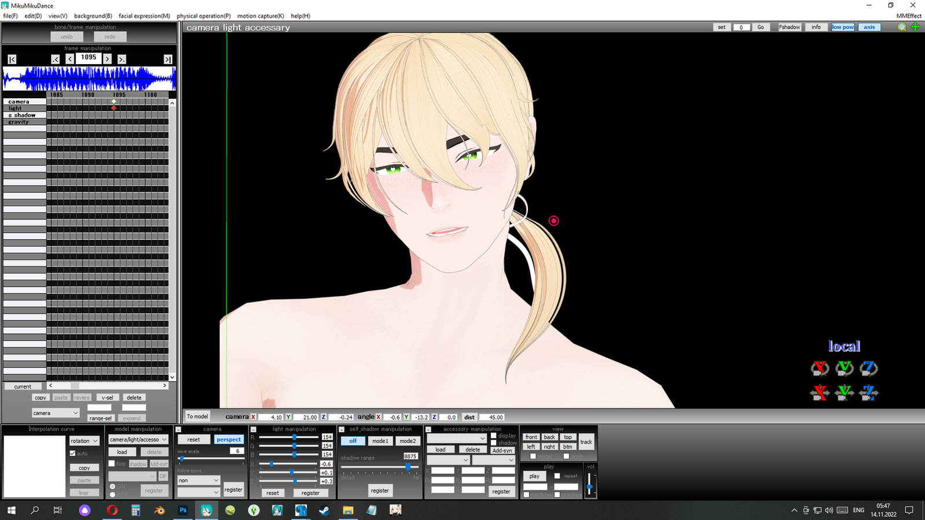
Task: Open the camera dropdown below the copy button
Action: click(x=55, y=413)
